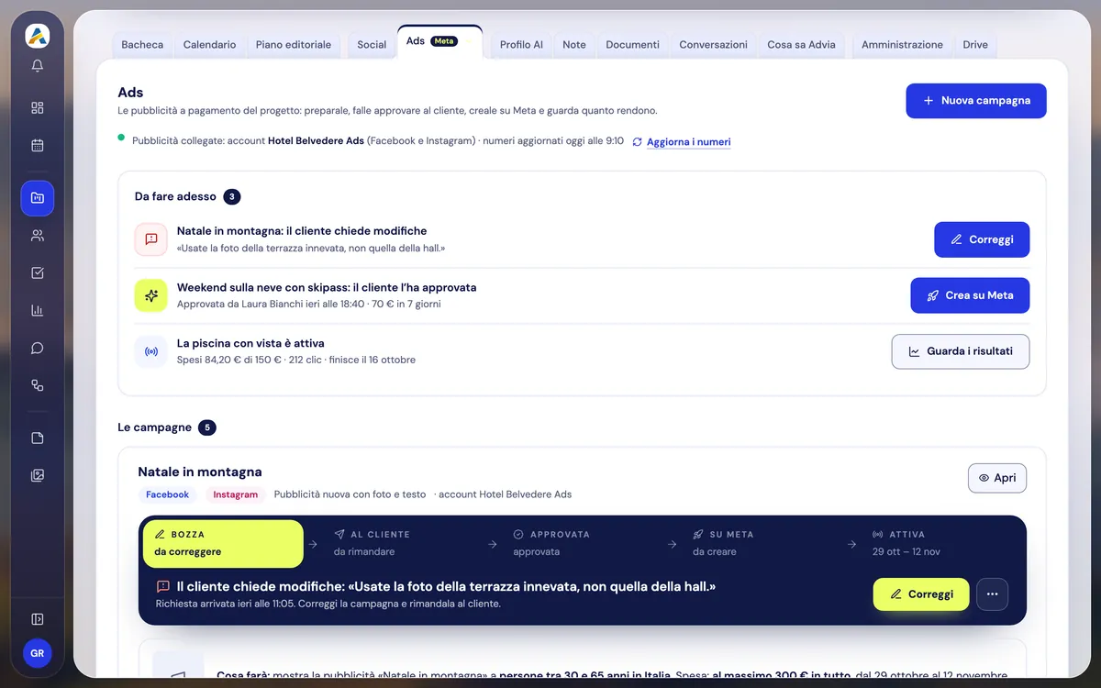This screenshot has height=688, width=1101.
Task: Open the calendar icon in sidebar
Action: click(x=38, y=145)
